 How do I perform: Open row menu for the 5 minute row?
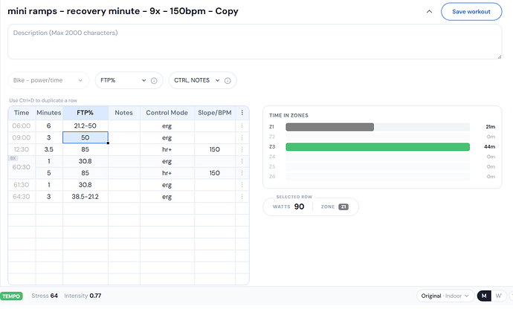point(242,173)
